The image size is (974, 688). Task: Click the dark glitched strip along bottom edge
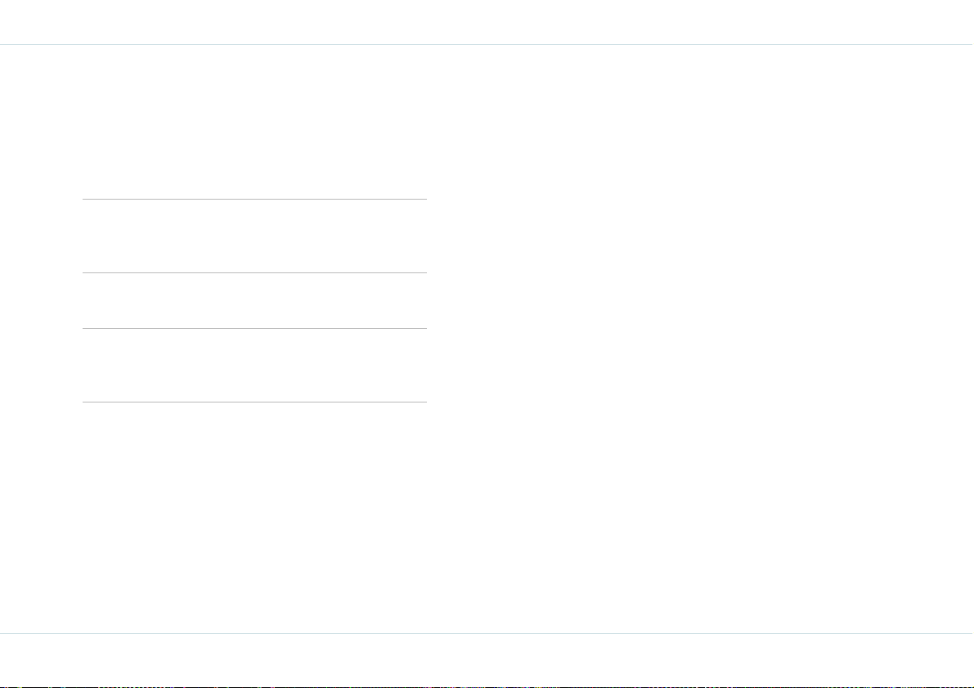click(x=487, y=686)
